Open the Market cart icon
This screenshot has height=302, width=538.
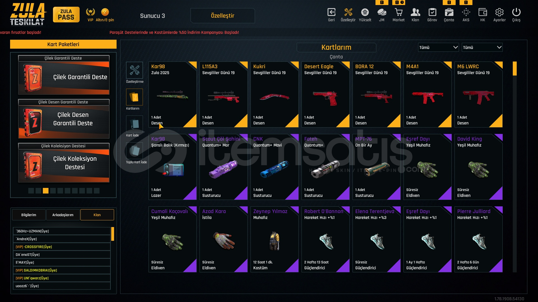[x=398, y=15]
